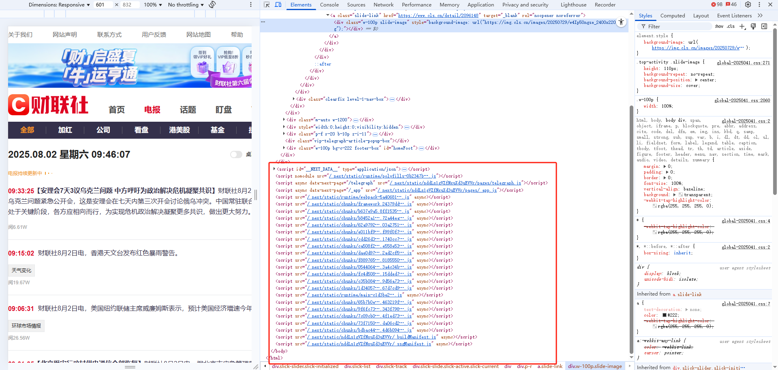The image size is (778, 370).
Task: Switch to the Computed tab
Action: pyautogui.click(x=673, y=16)
